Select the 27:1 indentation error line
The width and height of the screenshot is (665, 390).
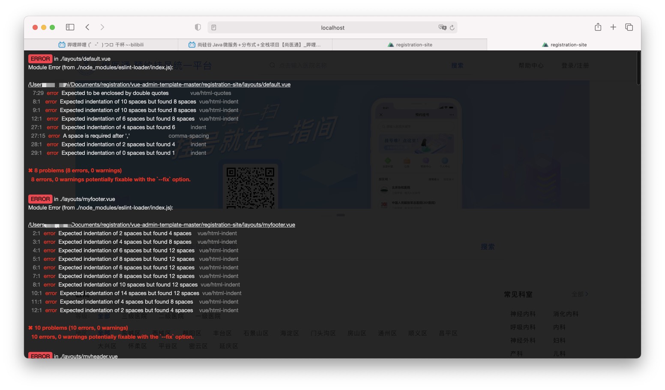coord(119,127)
